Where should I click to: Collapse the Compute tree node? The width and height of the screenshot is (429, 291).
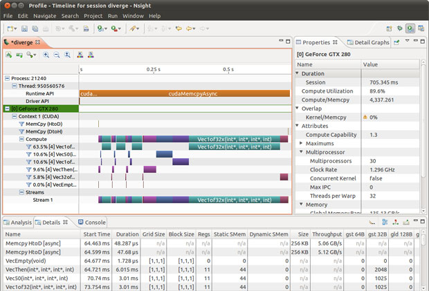click(21, 139)
